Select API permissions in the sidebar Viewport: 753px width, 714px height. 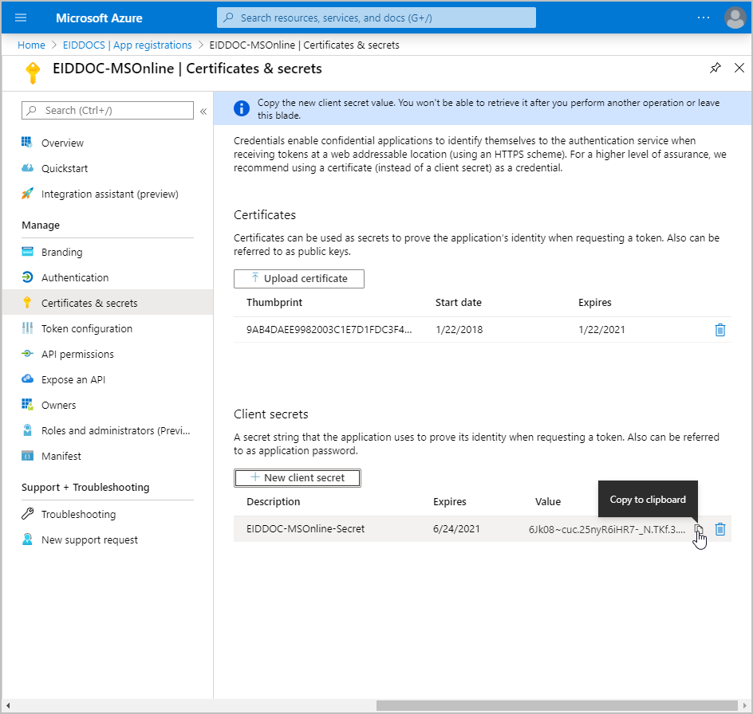(77, 355)
